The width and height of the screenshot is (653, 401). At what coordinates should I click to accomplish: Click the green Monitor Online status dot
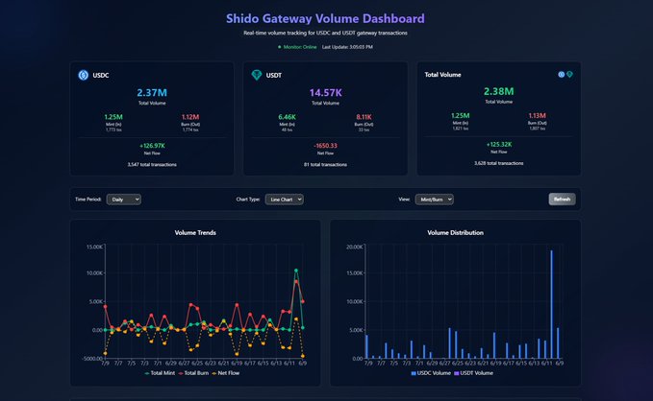280,47
